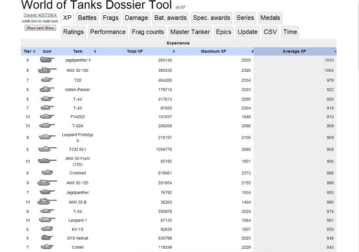Click the Cromwell tank icon
This screenshot has height=252, width=359.
click(x=47, y=172)
